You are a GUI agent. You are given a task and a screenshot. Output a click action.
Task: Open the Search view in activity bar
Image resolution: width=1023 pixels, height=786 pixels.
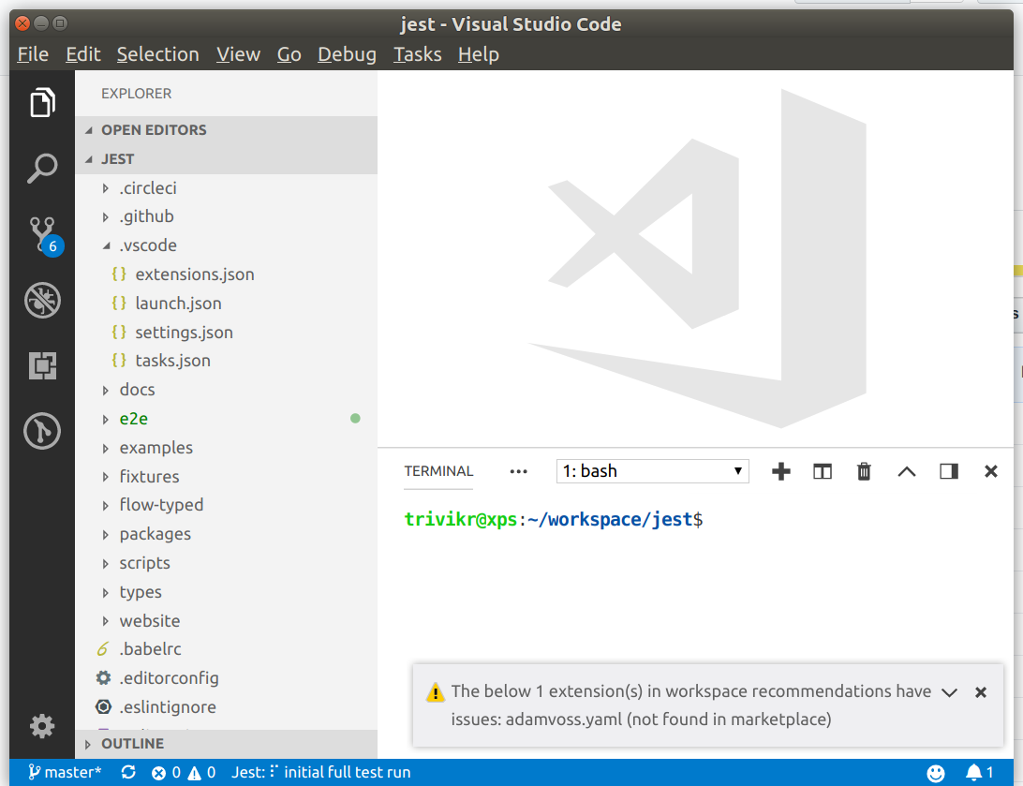point(42,169)
